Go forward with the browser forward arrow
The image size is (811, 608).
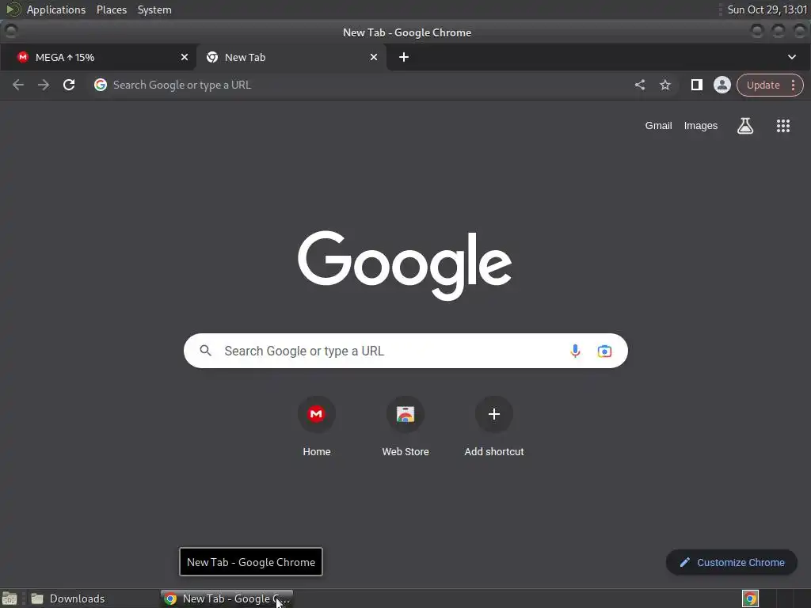[44, 85]
